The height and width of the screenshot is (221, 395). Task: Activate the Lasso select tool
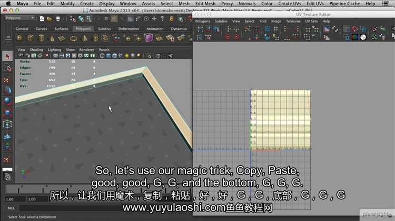pos(7,68)
